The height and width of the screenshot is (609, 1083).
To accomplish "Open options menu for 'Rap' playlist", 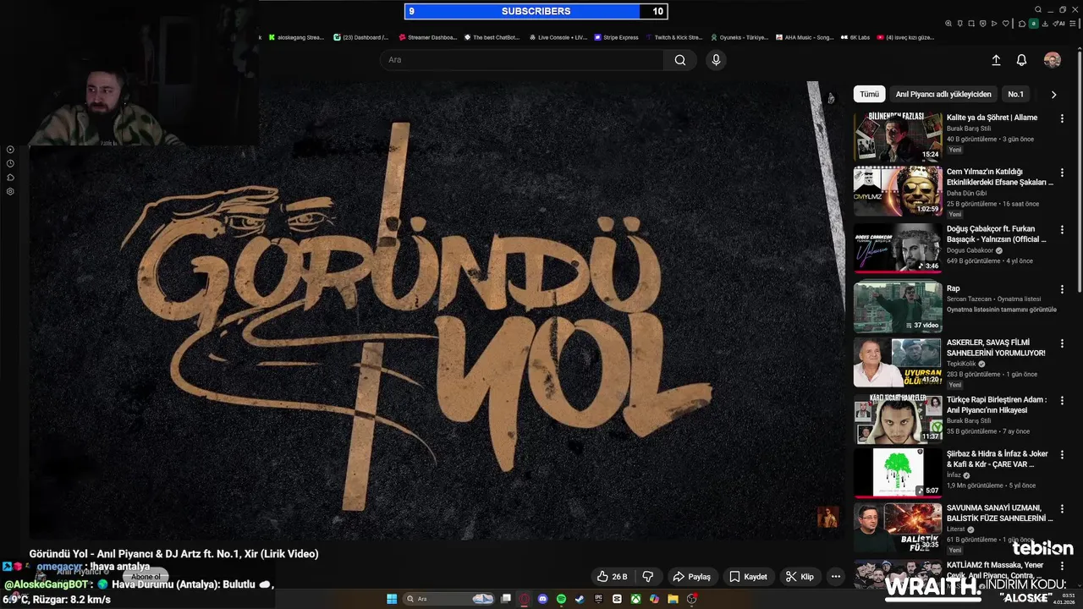I will point(1062,289).
